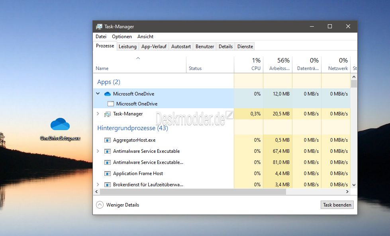Click the Antimalware Service Executable 67,4 MB icon
Screen dimensions: 390x236
(x=108, y=151)
